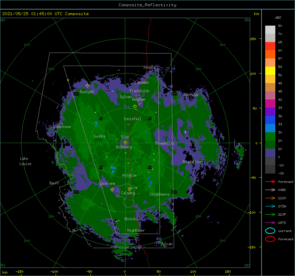Click the Drumheller town label
Image resolution: width=295 pixels, height=276 pixels.
(192, 162)
